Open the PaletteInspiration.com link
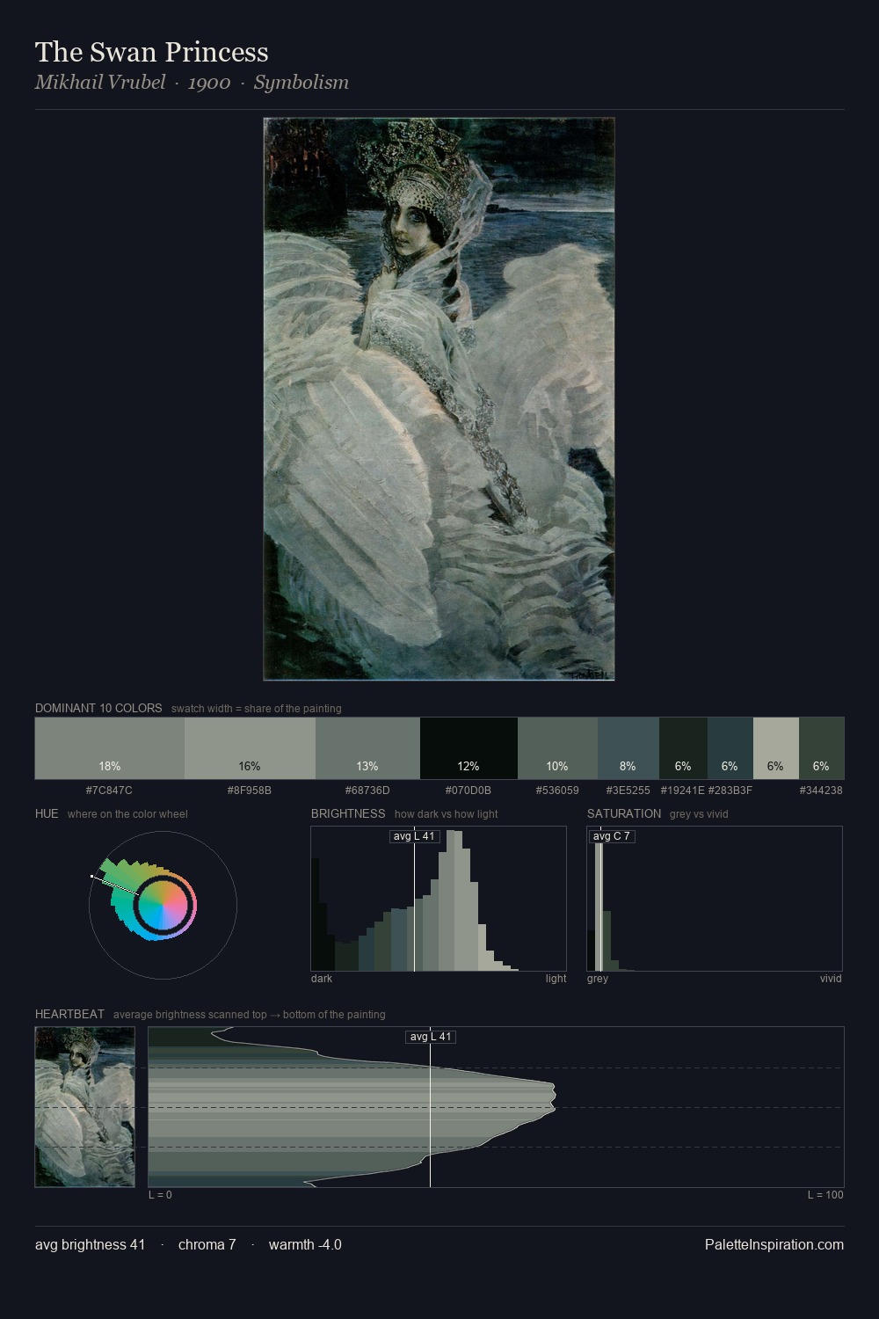 click(x=774, y=1245)
